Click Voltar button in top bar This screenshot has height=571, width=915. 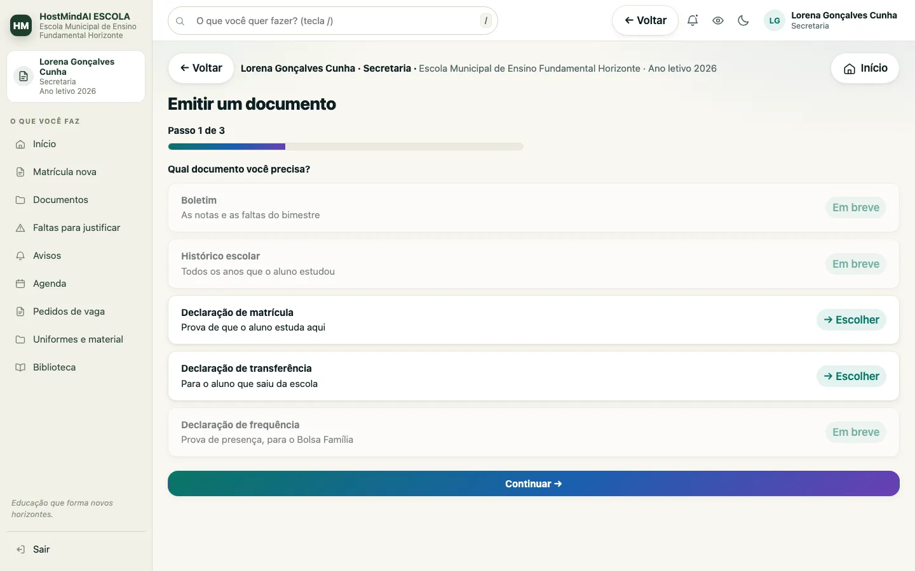point(645,20)
